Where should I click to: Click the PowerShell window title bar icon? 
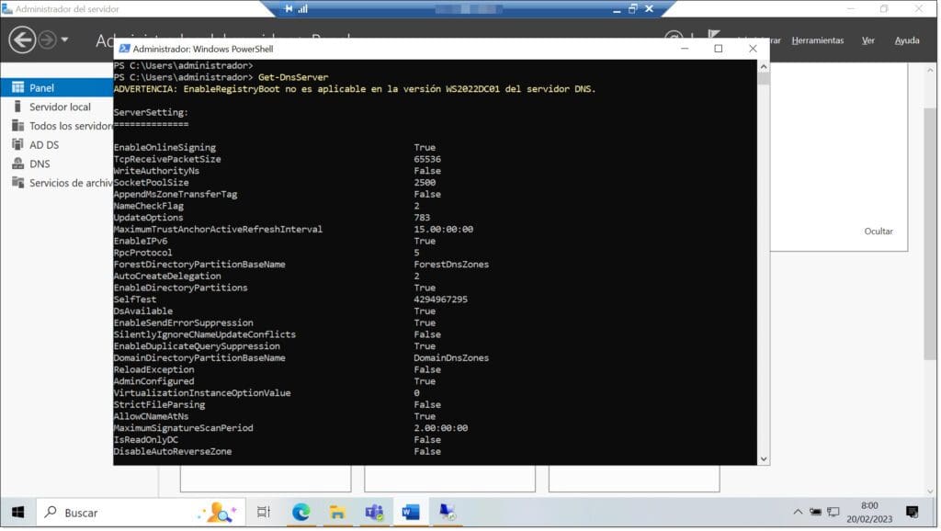(123, 49)
